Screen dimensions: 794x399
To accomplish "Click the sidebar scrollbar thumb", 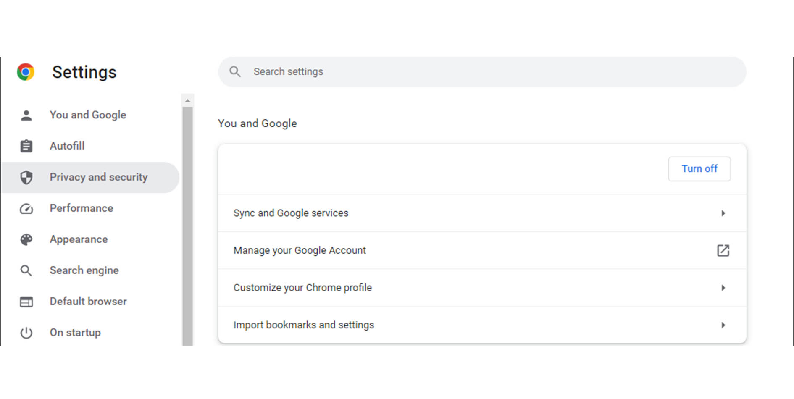I will [x=187, y=227].
